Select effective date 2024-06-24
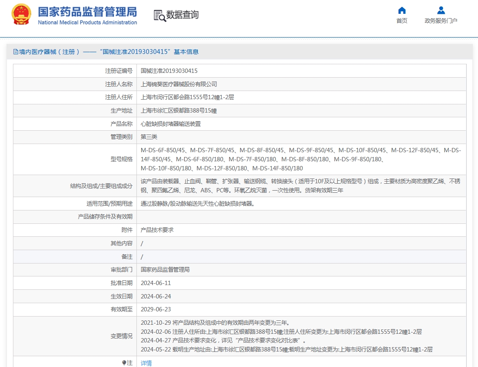Image resolution: width=478 pixels, height=367 pixels. 156,296
